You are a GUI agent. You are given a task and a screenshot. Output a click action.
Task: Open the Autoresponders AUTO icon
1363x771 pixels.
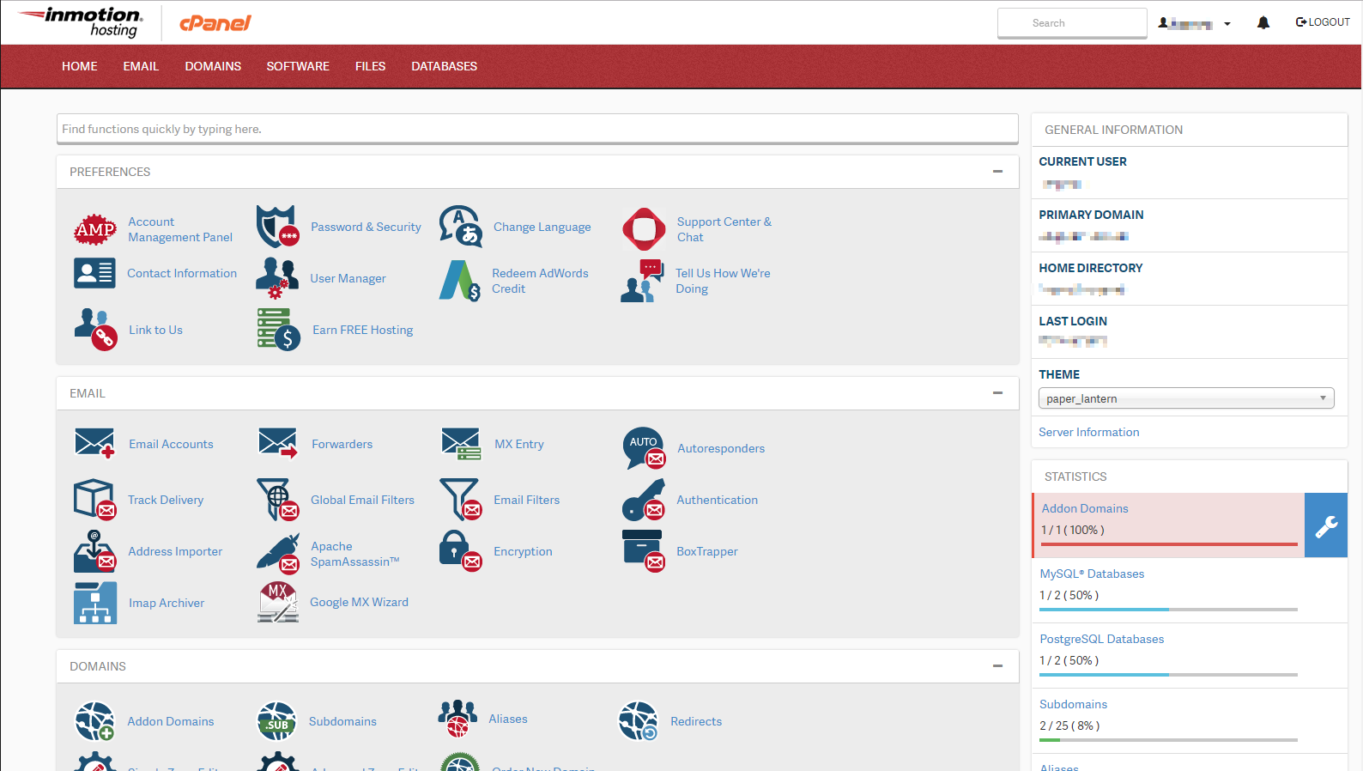click(644, 448)
